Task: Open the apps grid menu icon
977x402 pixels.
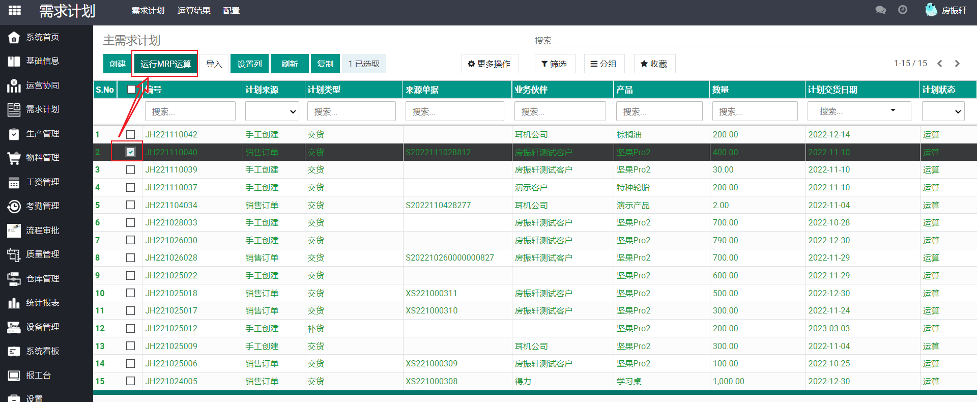Action: [15, 10]
